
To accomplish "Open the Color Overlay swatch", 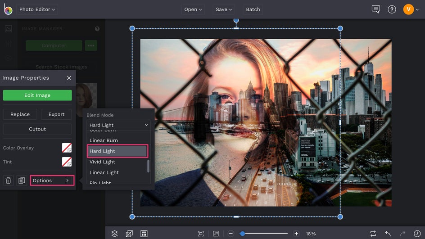I will tap(67, 148).
